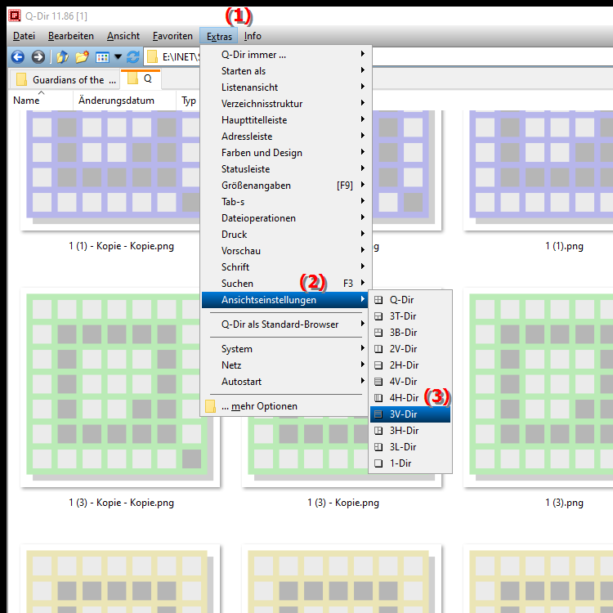The image size is (613, 613).
Task: Expand the Haupttitelleiste submenu
Action: 285,120
